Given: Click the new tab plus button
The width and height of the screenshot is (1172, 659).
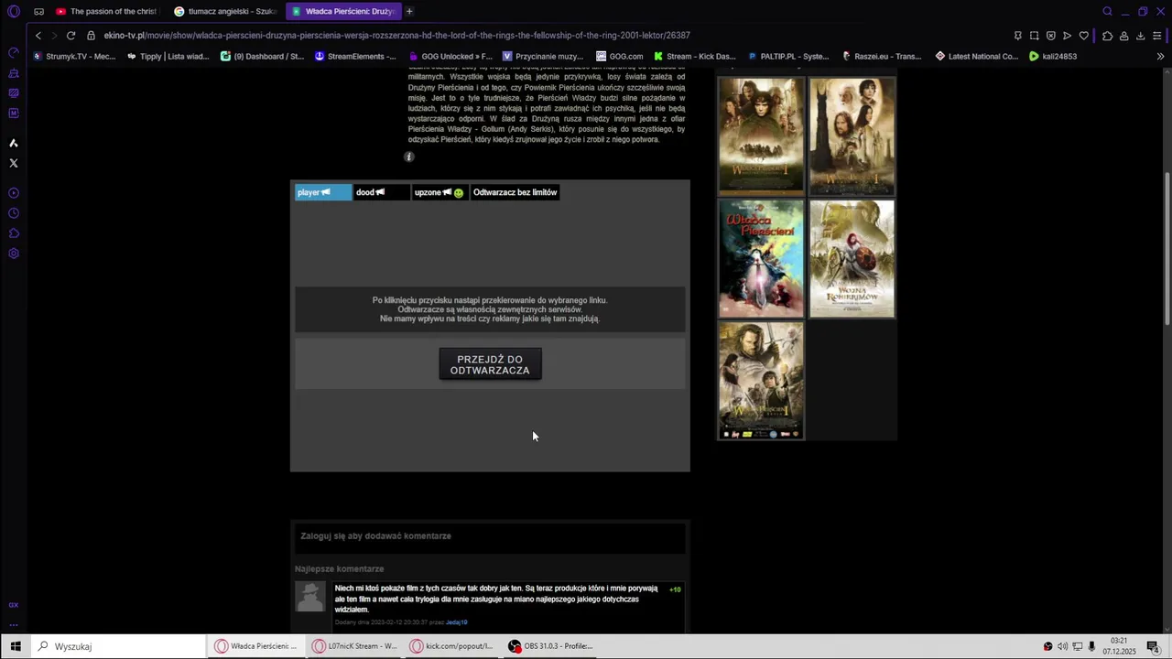Looking at the screenshot, I should point(409,12).
